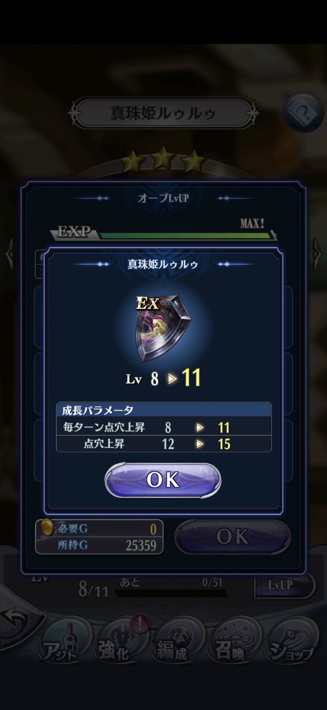Tap the 点穴上昇 parameter row

pyautogui.click(x=164, y=444)
